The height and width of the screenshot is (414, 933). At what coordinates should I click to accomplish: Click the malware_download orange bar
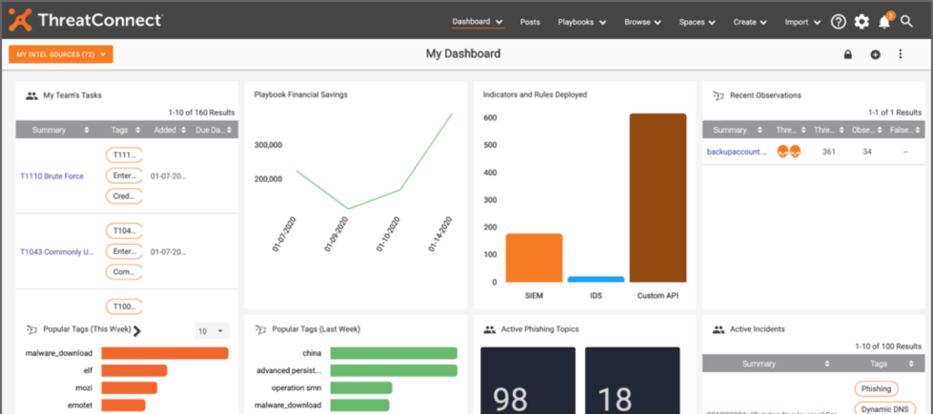[165, 353]
